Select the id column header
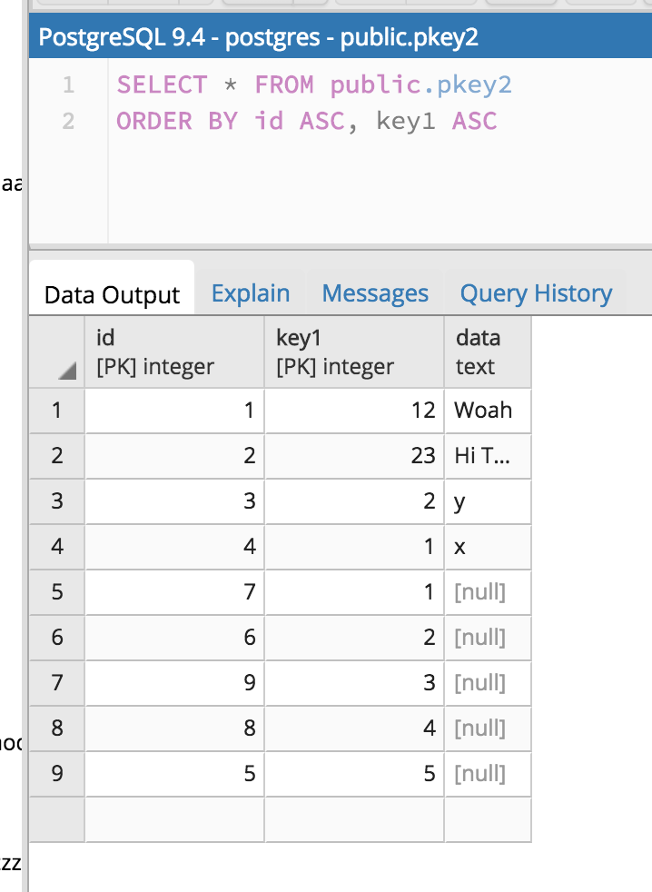 [173, 352]
